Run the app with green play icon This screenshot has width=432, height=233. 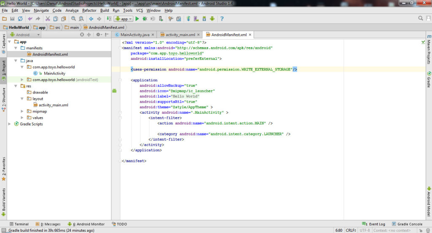click(137, 19)
